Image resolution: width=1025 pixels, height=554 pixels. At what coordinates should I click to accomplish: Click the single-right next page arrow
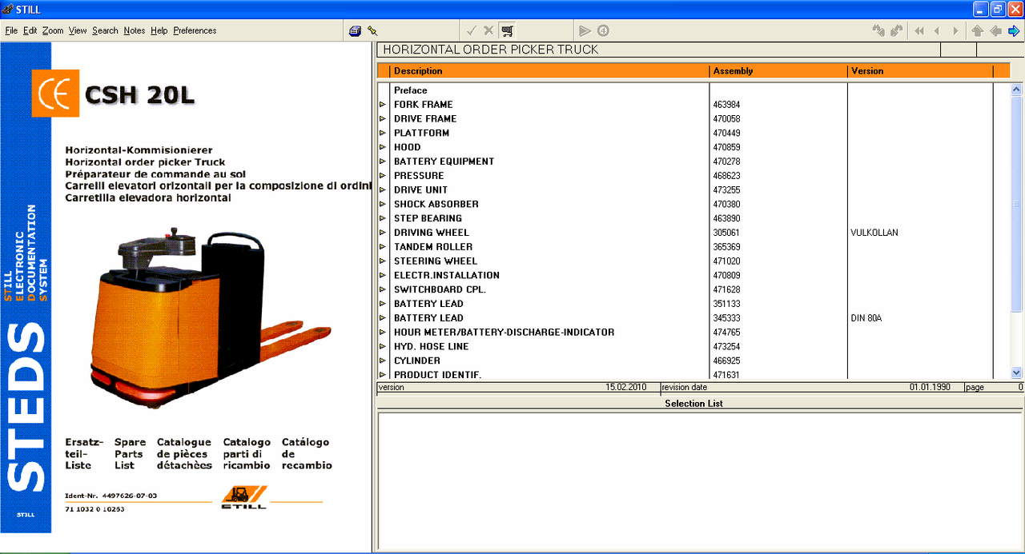(x=955, y=31)
